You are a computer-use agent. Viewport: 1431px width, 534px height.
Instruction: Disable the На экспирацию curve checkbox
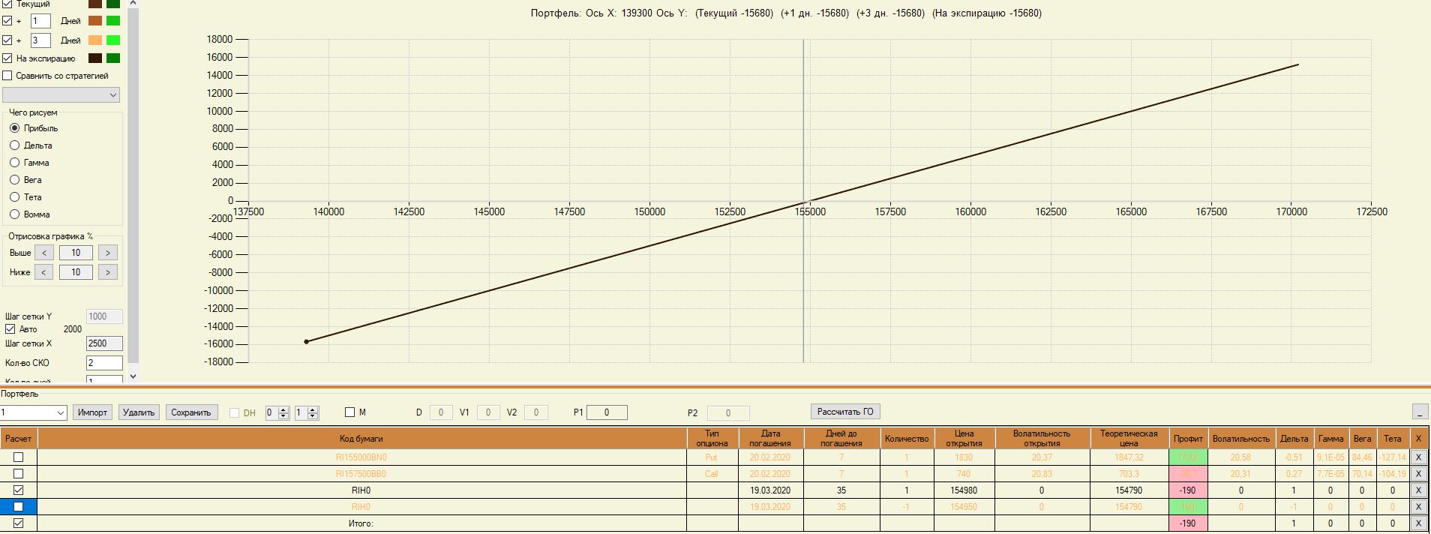[x=7, y=58]
